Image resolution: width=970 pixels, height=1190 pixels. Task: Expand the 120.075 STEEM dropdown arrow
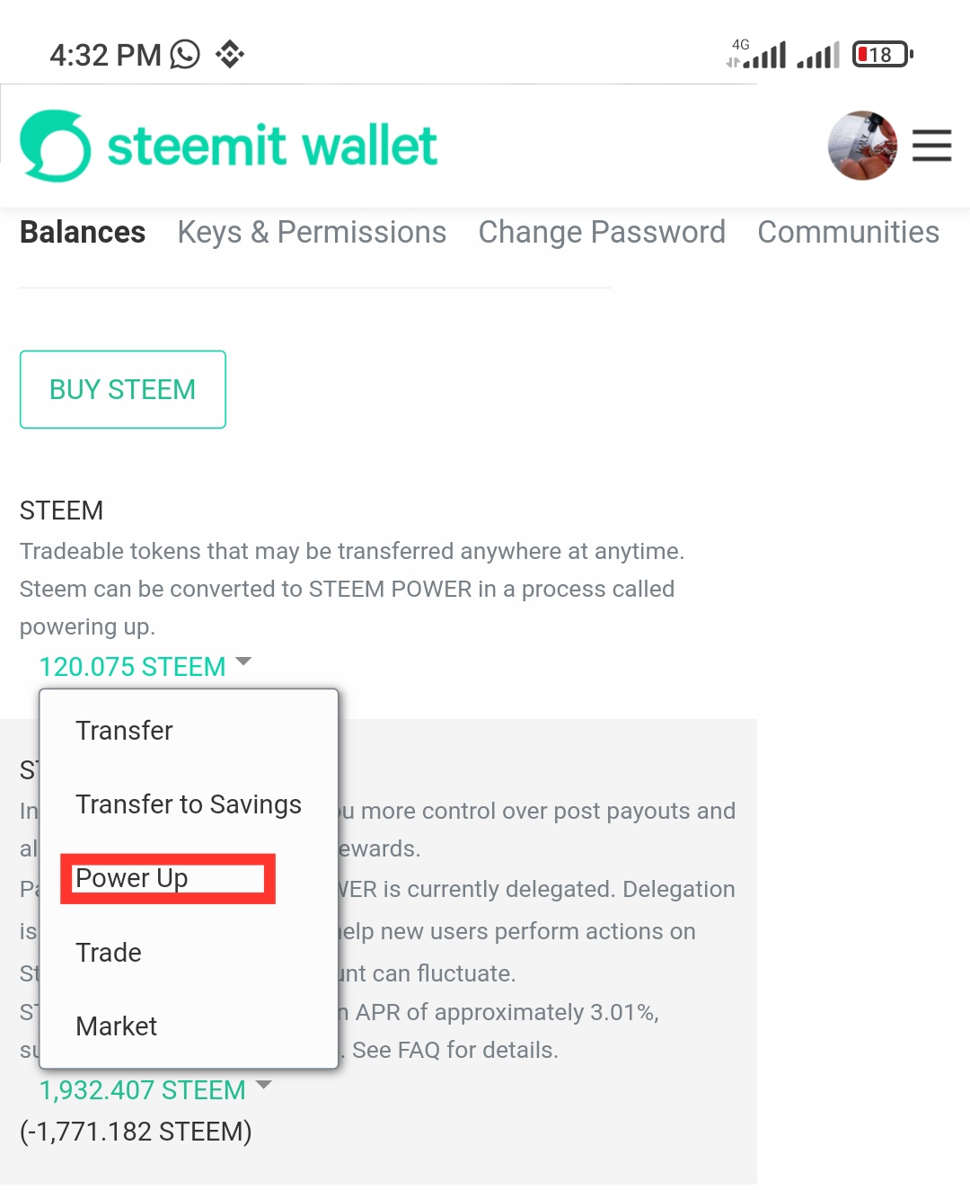(x=243, y=662)
